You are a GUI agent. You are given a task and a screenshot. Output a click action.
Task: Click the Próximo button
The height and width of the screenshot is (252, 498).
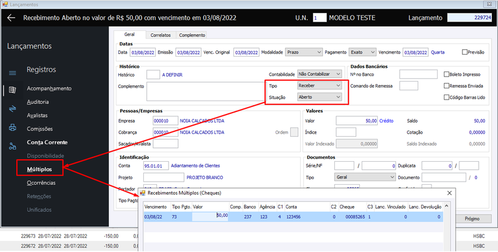click(472, 218)
